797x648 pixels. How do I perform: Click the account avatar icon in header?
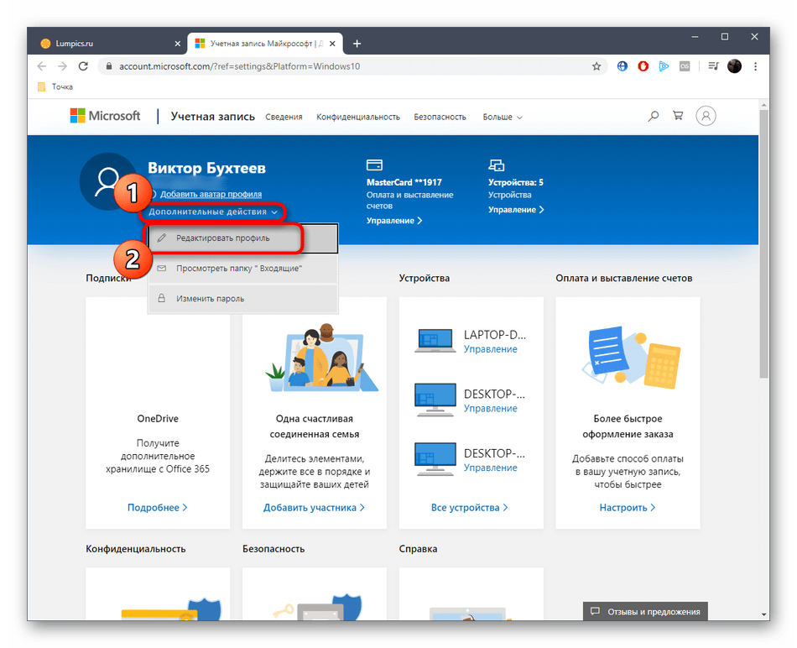pos(706,117)
